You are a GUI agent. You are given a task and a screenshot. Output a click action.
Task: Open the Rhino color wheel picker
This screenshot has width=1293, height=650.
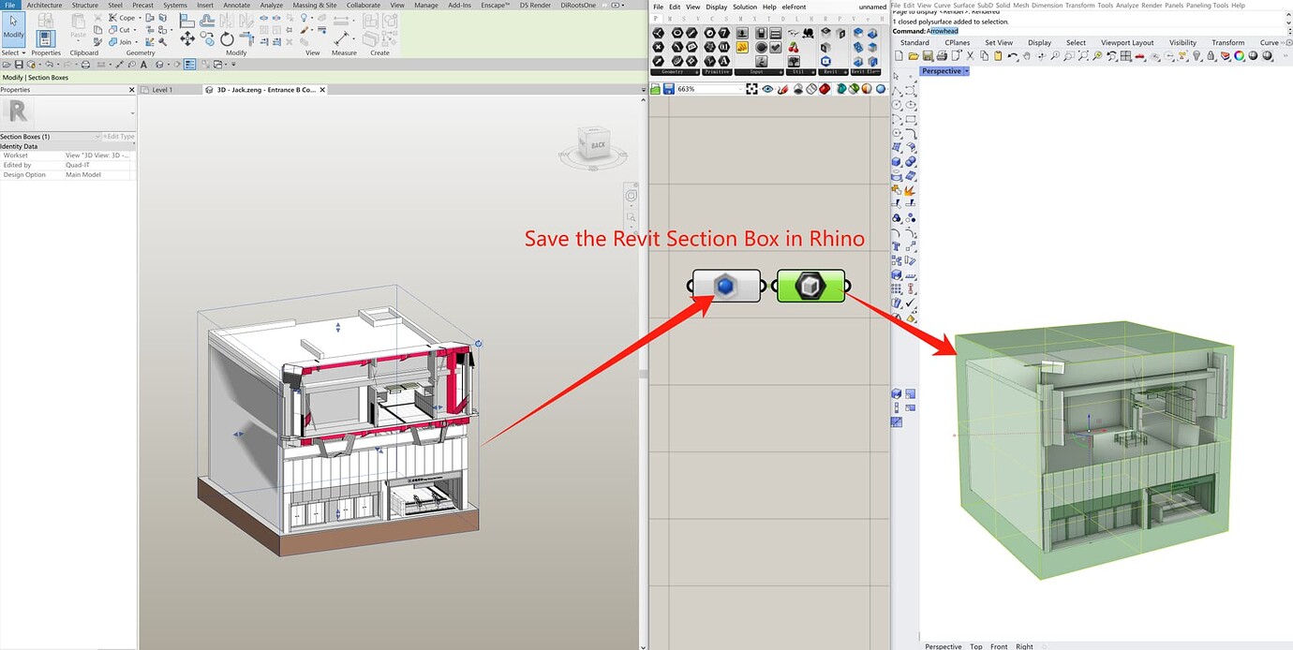click(1239, 56)
